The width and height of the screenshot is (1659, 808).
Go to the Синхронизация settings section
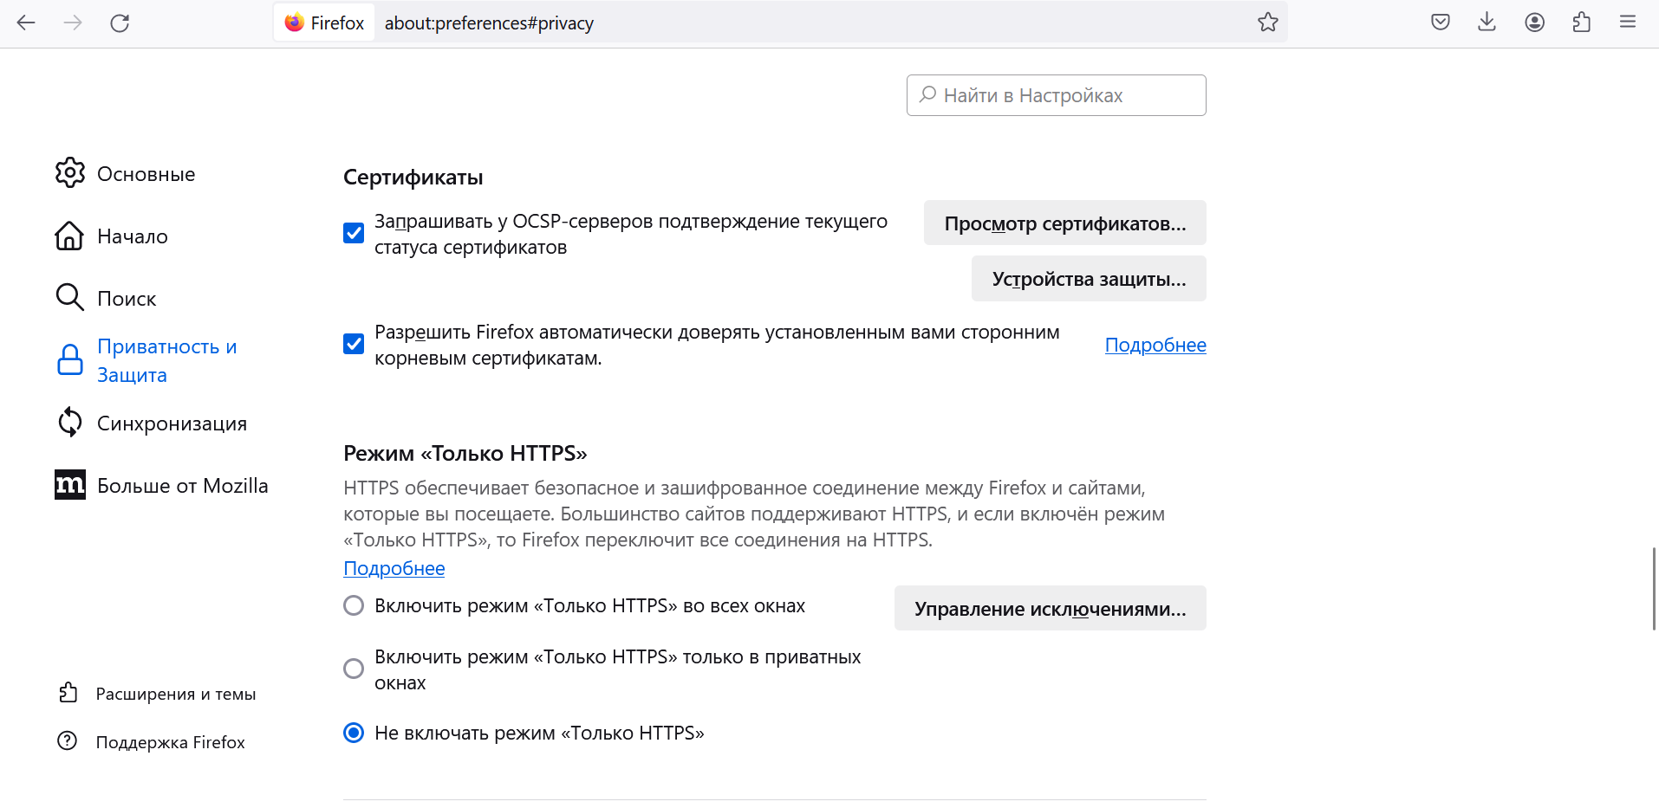point(172,423)
